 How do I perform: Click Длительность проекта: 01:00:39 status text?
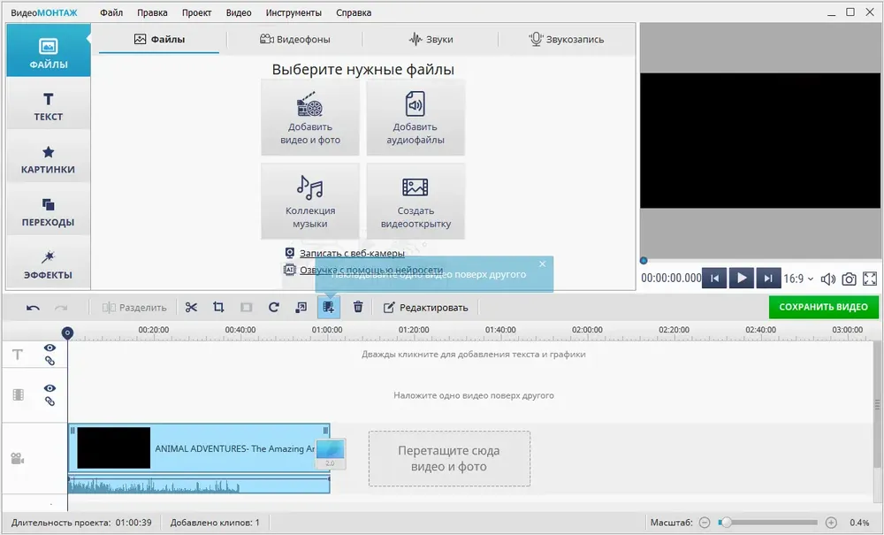[81, 523]
